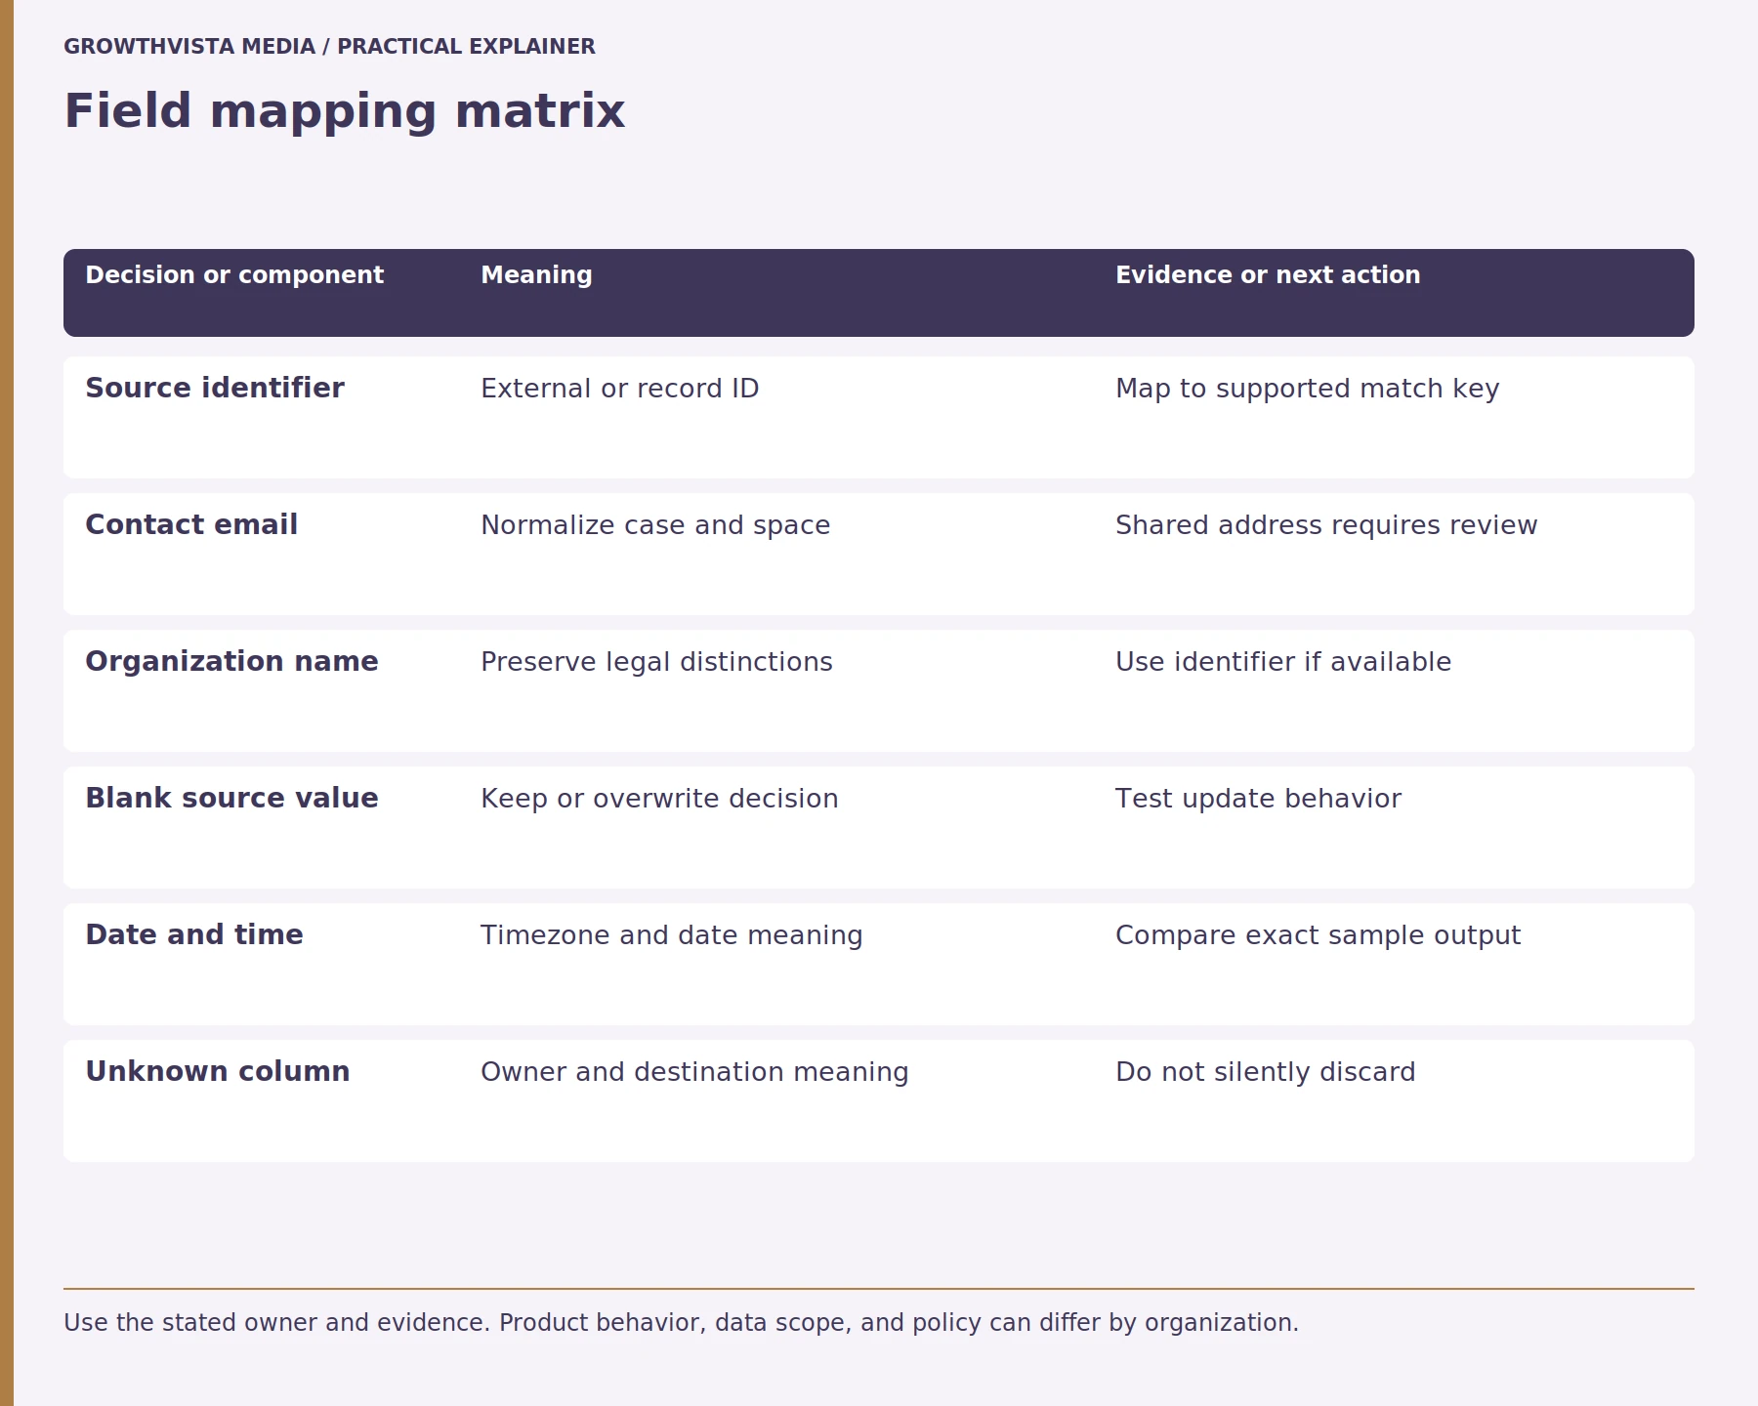The width and height of the screenshot is (1758, 1406).
Task: Click 'Timezone and date meaning' cell
Action: click(671, 935)
